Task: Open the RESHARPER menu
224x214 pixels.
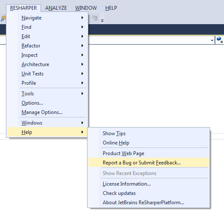Action: pos(23,8)
